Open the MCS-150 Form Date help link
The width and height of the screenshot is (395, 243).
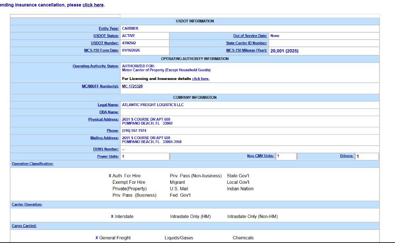pyautogui.click(x=101, y=50)
